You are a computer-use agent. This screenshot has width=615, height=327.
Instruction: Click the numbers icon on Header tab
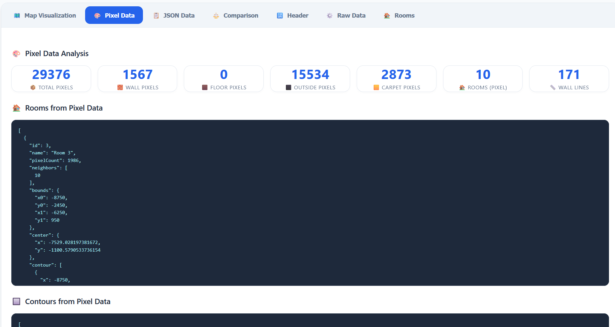(280, 16)
